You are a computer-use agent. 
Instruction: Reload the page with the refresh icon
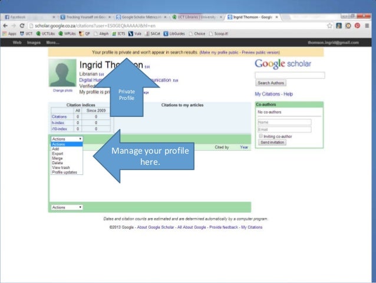pyautogui.click(x=22, y=26)
